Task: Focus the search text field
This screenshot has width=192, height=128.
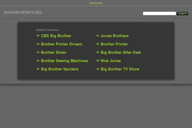Action: tap(159, 13)
